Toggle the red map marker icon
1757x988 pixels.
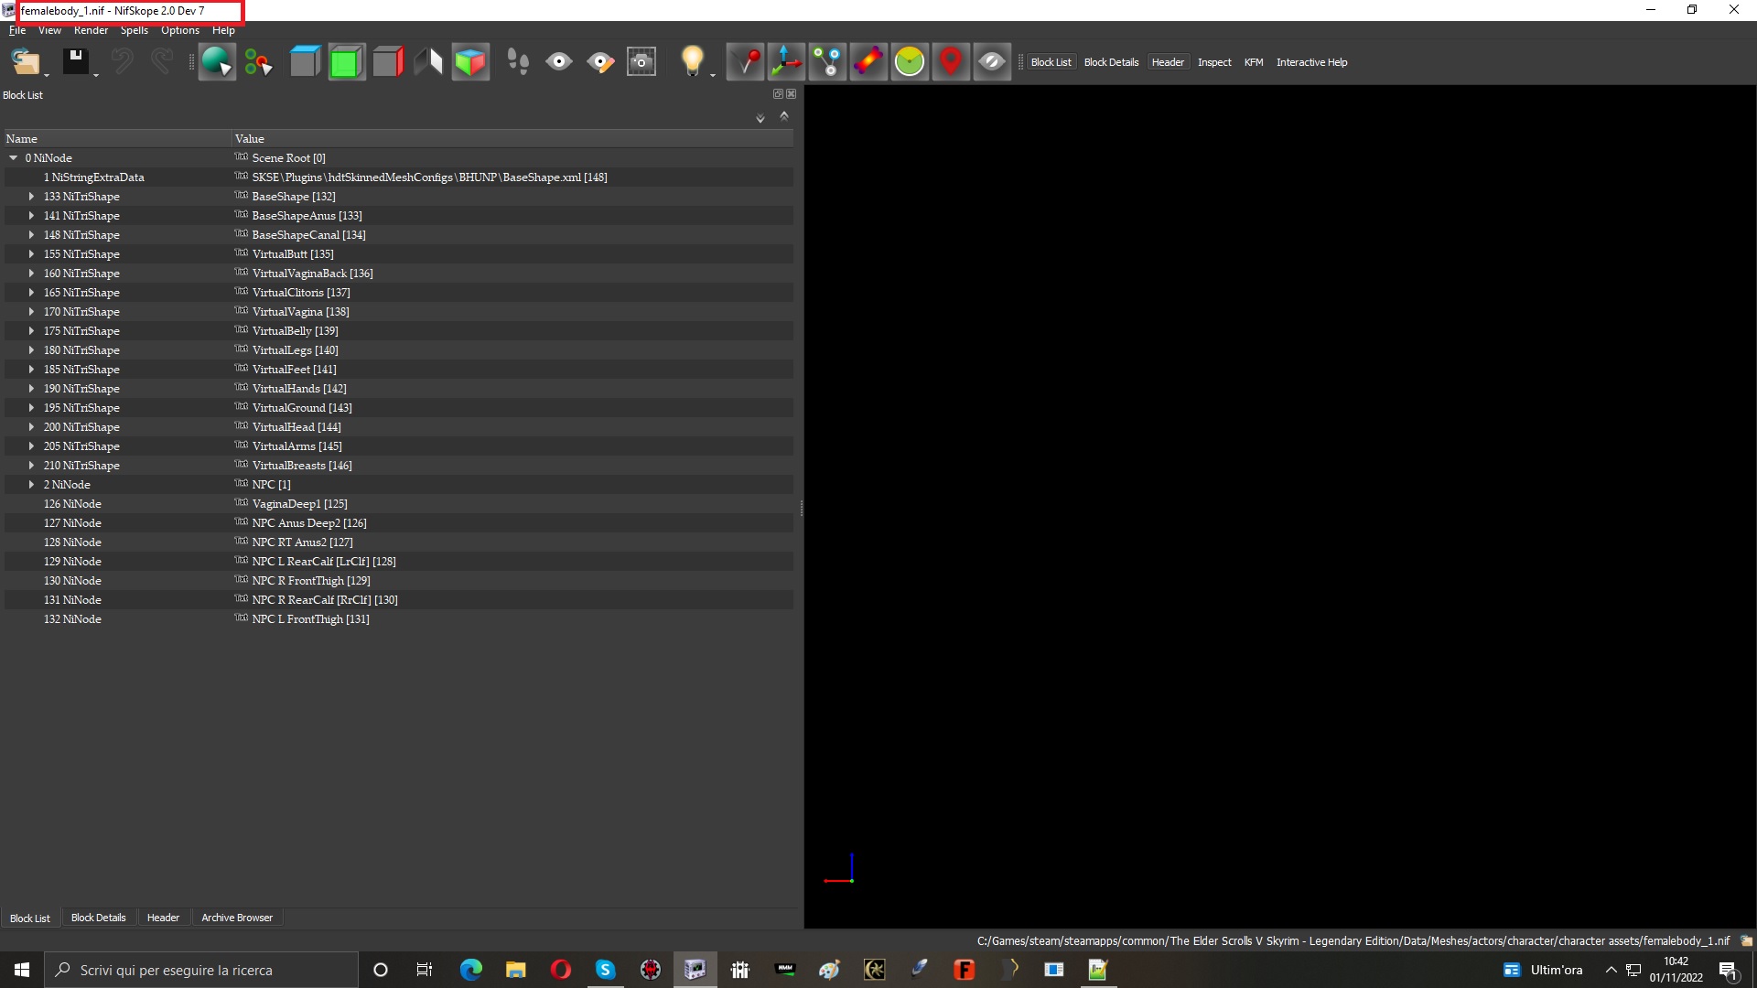951,62
